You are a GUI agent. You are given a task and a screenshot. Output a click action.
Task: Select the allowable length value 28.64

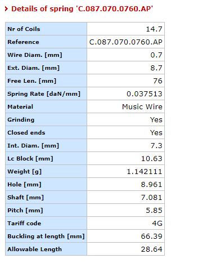151,249
